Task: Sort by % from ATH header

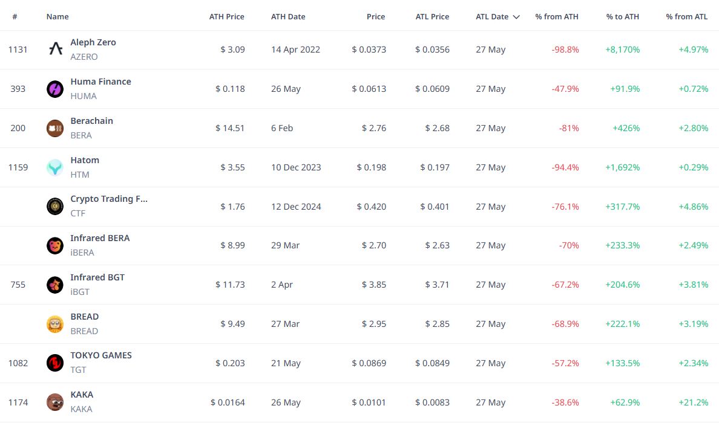Action: pyautogui.click(x=557, y=16)
